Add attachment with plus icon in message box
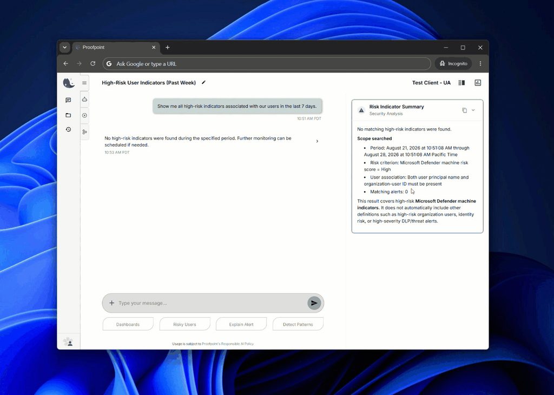The height and width of the screenshot is (395, 554). point(111,303)
